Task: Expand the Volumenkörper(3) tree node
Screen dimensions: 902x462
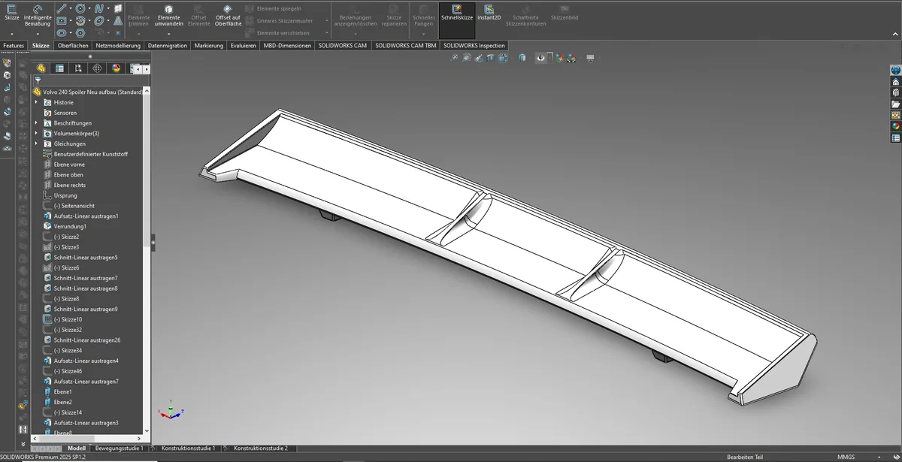Action: 36,133
